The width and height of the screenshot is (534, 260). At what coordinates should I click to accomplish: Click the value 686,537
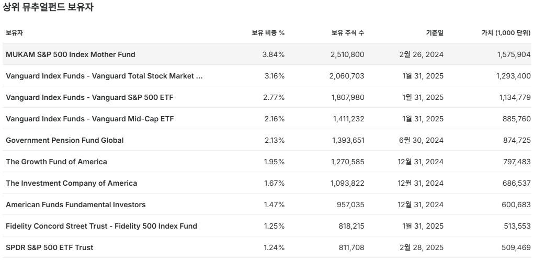[517, 183]
